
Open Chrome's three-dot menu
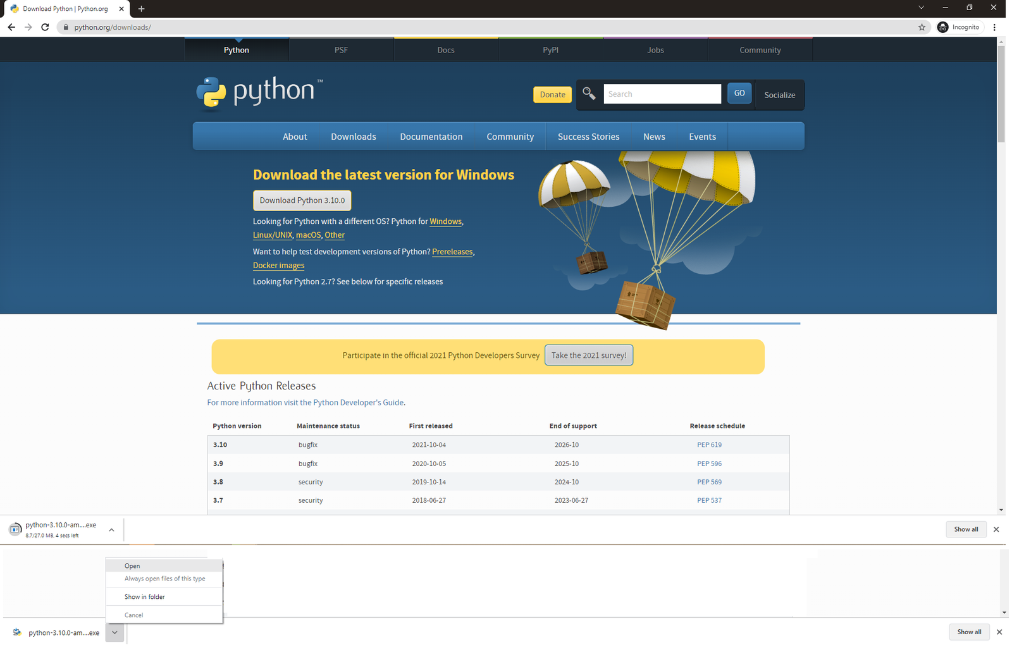(x=994, y=27)
